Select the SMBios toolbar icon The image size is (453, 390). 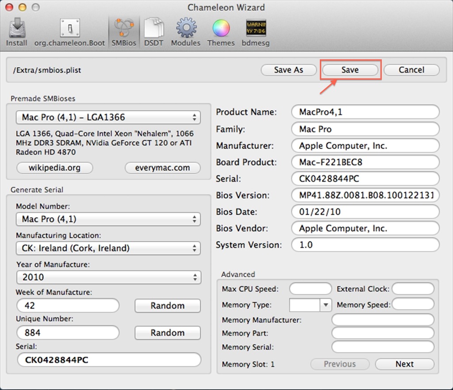pos(124,32)
